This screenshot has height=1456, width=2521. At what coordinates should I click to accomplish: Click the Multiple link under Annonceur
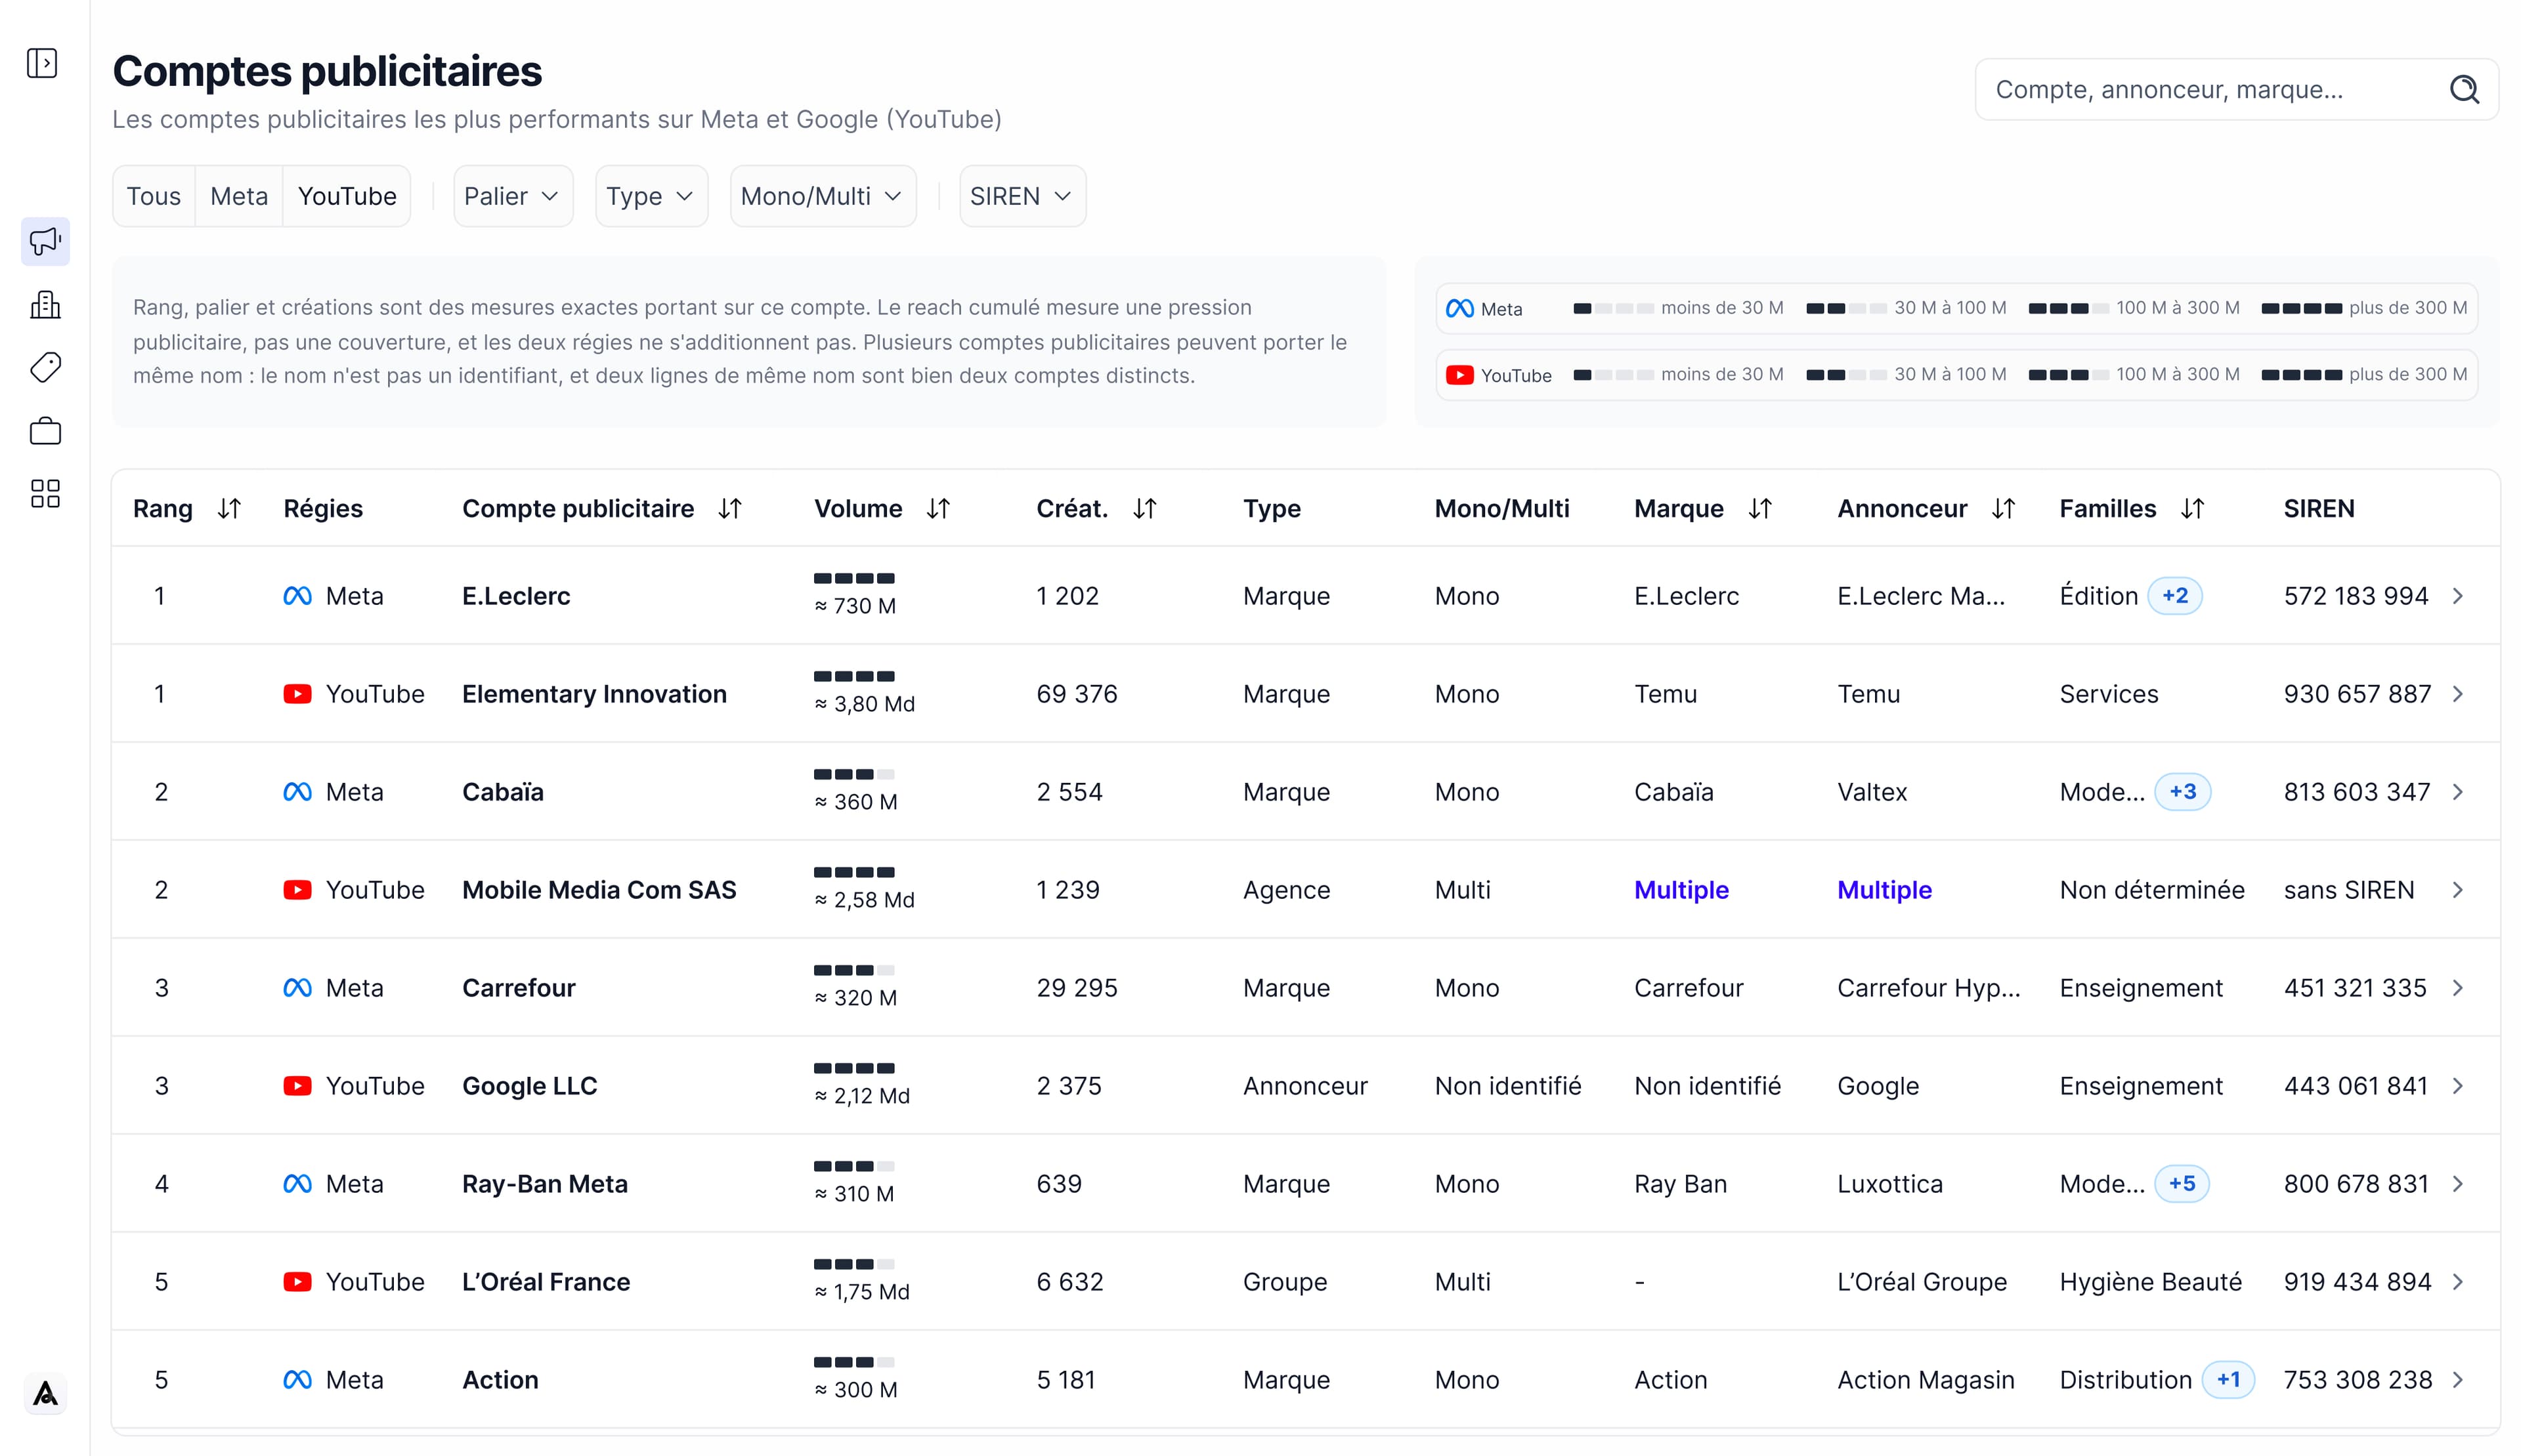point(1884,890)
